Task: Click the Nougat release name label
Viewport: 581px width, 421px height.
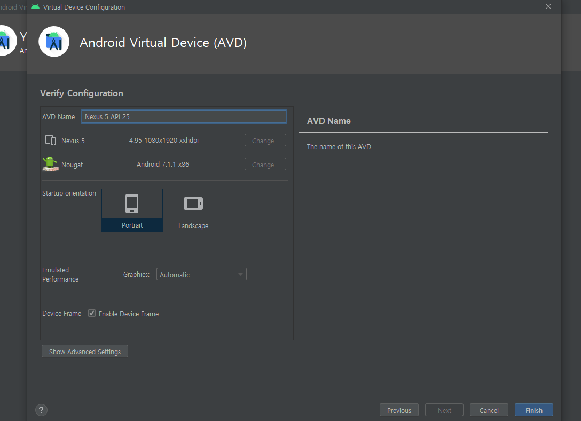Action: [x=72, y=165]
